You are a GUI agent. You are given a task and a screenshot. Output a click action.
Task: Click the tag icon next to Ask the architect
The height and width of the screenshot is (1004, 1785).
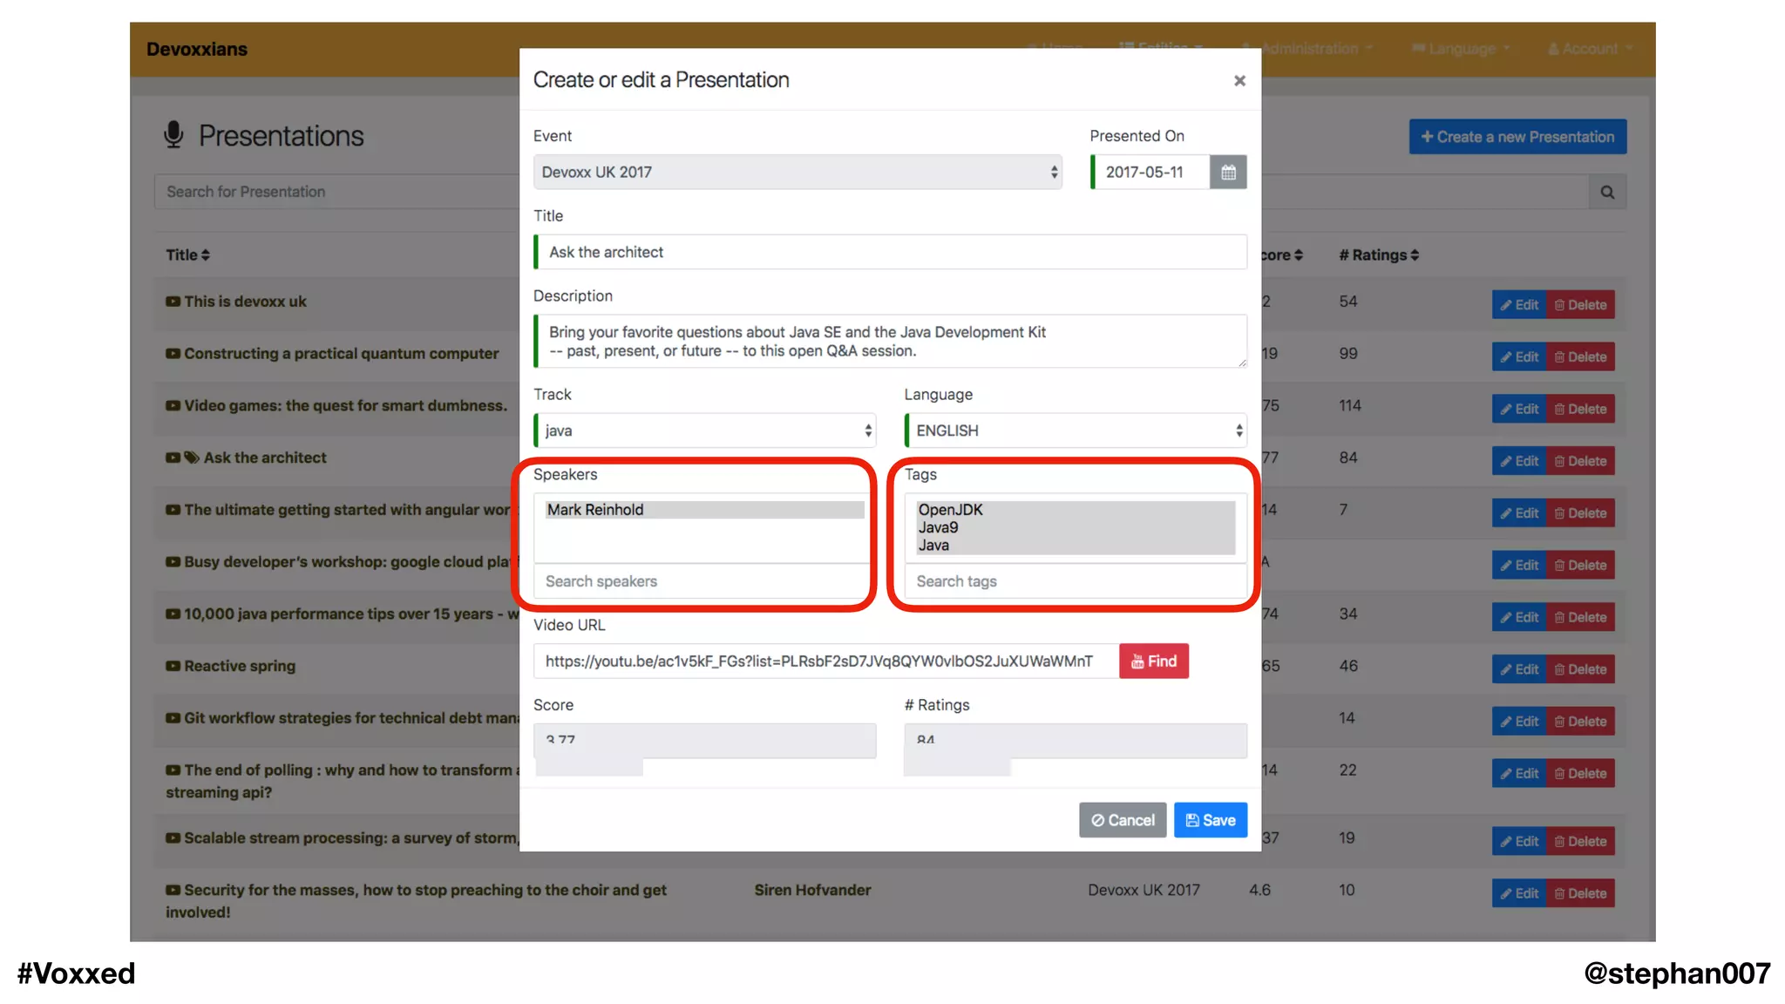pyautogui.click(x=192, y=458)
